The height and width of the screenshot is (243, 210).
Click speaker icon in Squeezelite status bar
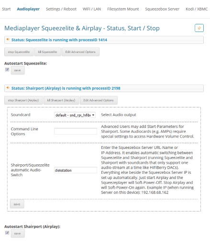8,40
